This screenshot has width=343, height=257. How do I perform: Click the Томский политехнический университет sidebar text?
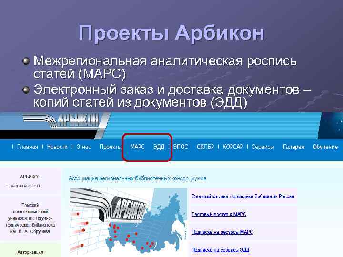coord(30,218)
